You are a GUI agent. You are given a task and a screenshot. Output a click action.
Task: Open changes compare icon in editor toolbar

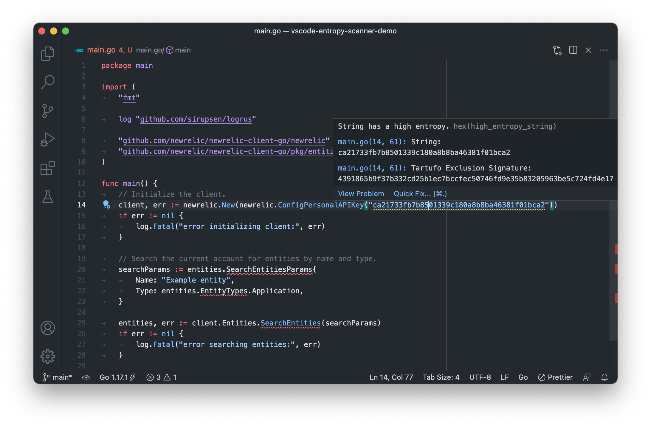(x=557, y=50)
